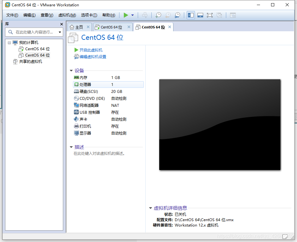
Task: Click the 显示器 display icon
Action: (76, 133)
